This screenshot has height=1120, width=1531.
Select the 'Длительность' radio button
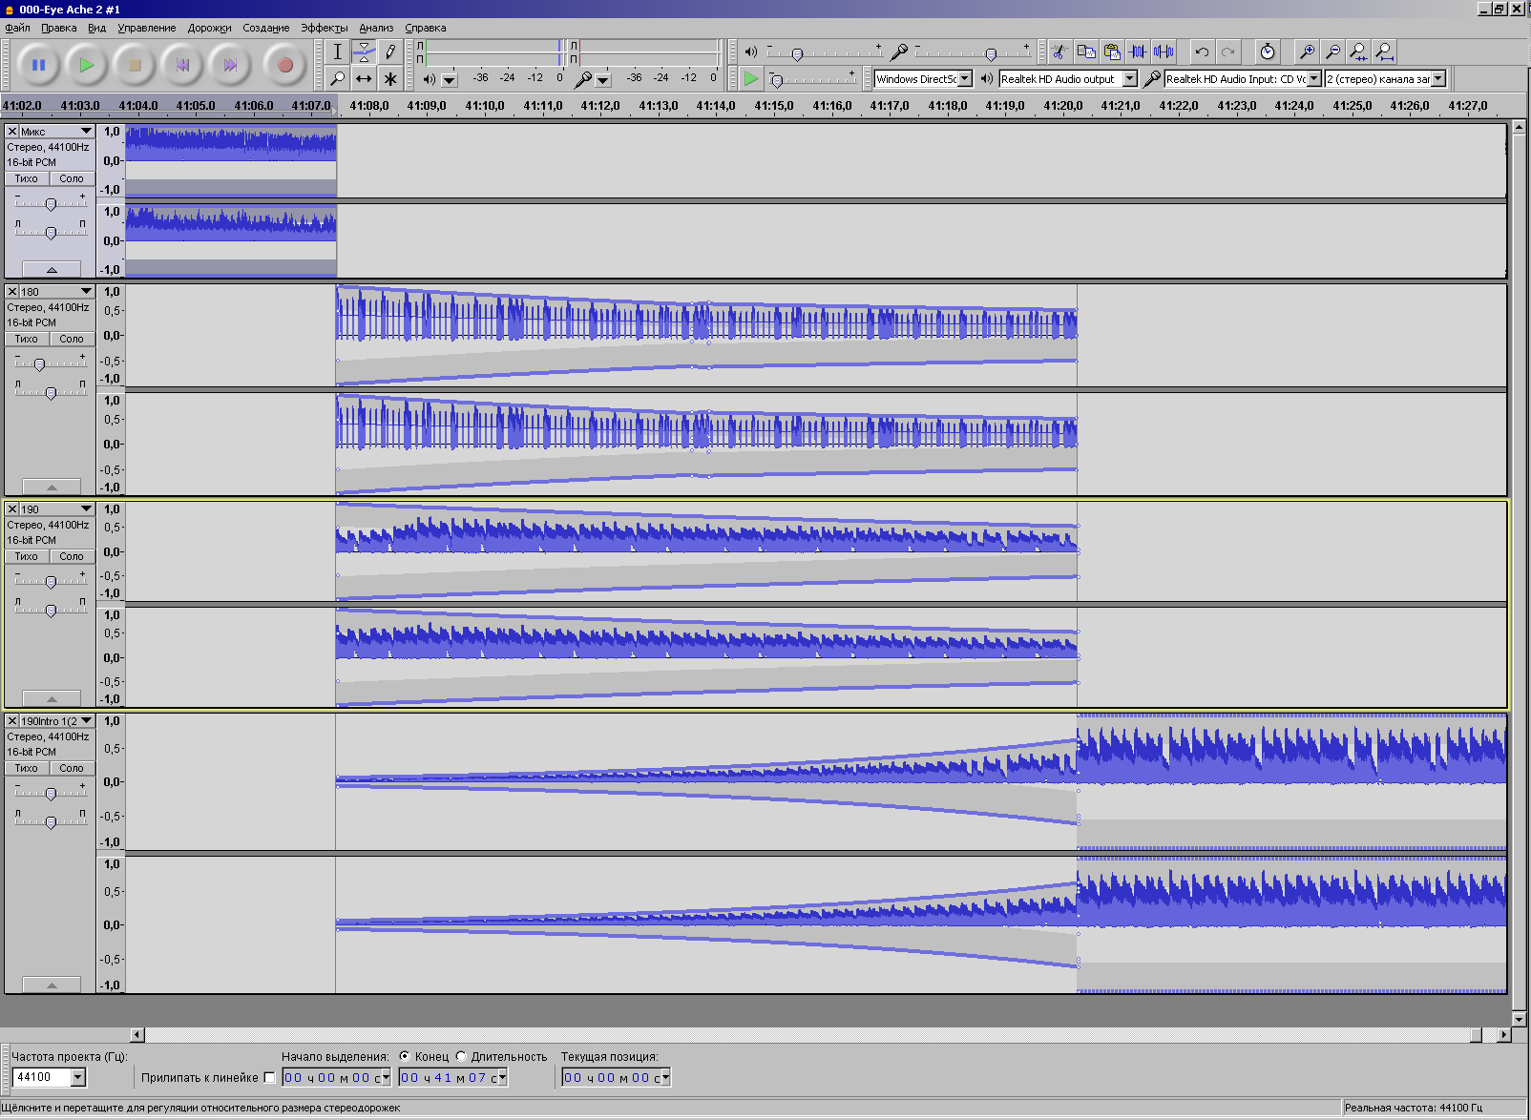[461, 1056]
